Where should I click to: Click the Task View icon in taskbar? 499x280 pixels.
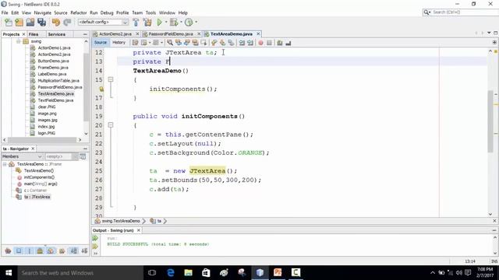(x=152, y=273)
